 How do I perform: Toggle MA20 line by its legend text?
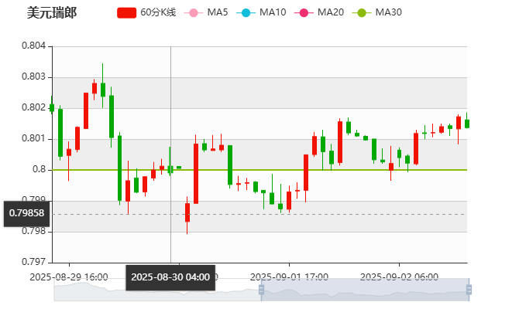click(331, 13)
